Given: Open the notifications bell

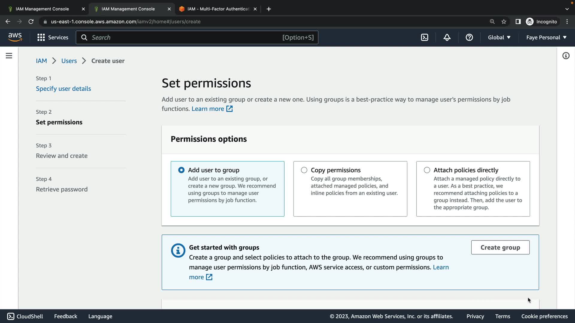Looking at the screenshot, I should (x=447, y=37).
